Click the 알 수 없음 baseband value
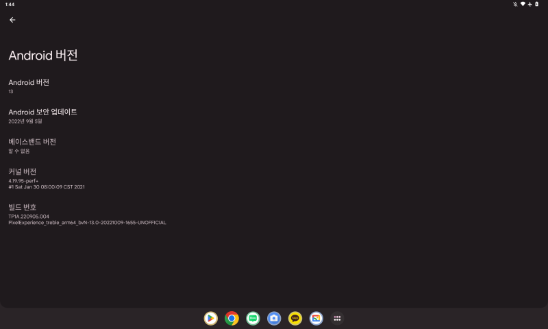 [x=19, y=151]
